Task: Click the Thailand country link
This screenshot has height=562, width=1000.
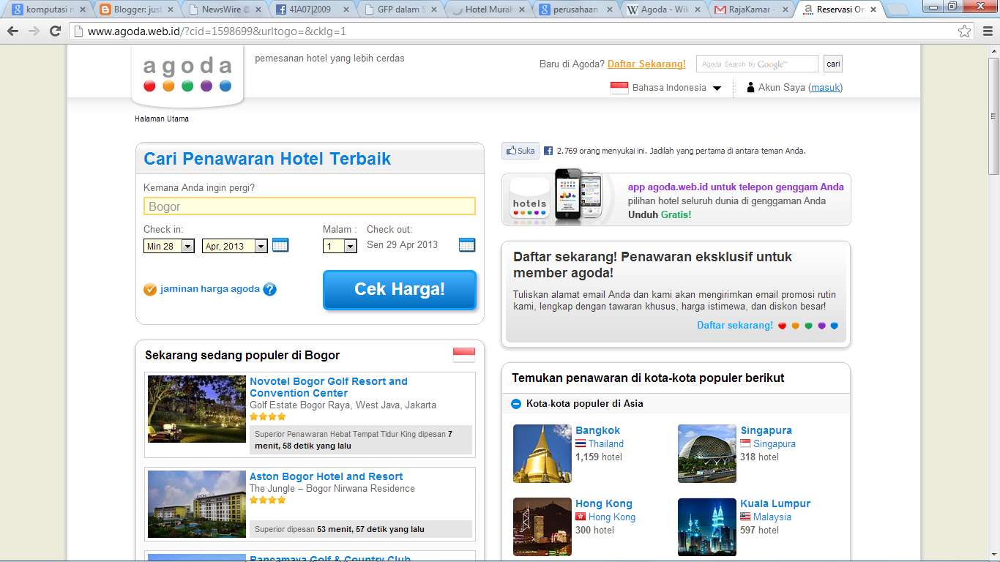Action: pyautogui.click(x=606, y=443)
